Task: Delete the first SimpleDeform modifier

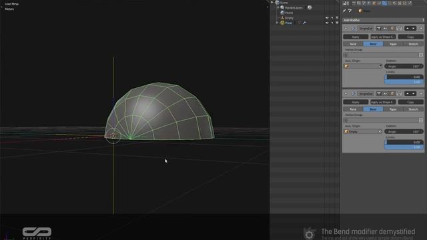Action: tap(421, 28)
